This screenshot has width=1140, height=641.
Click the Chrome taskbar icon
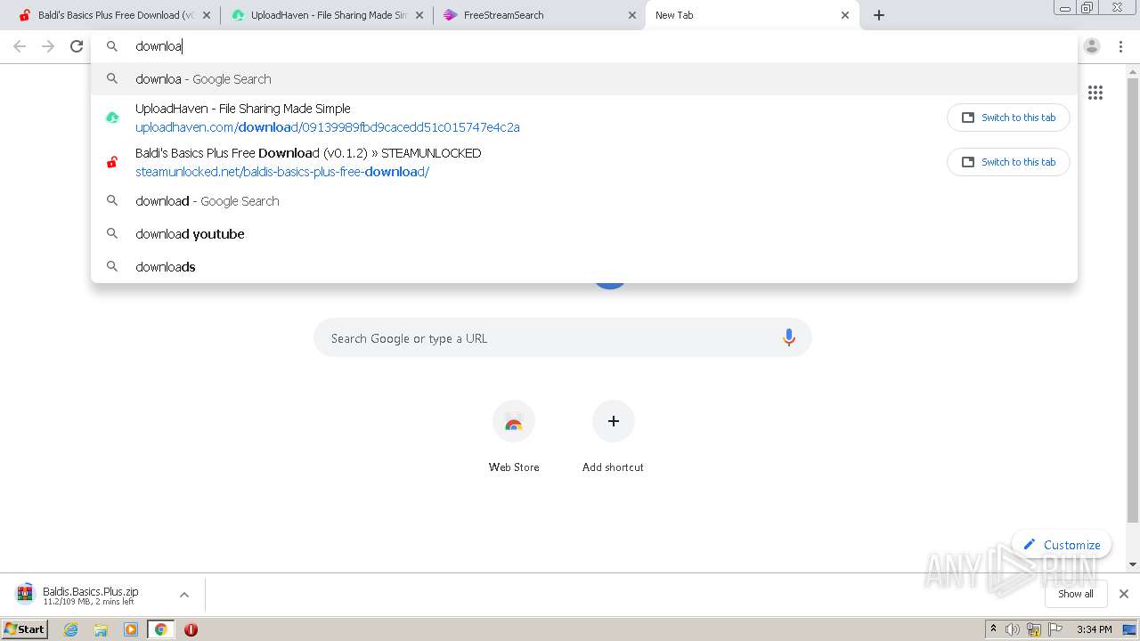(x=160, y=629)
